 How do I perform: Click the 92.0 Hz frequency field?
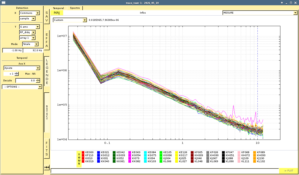tap(33, 50)
